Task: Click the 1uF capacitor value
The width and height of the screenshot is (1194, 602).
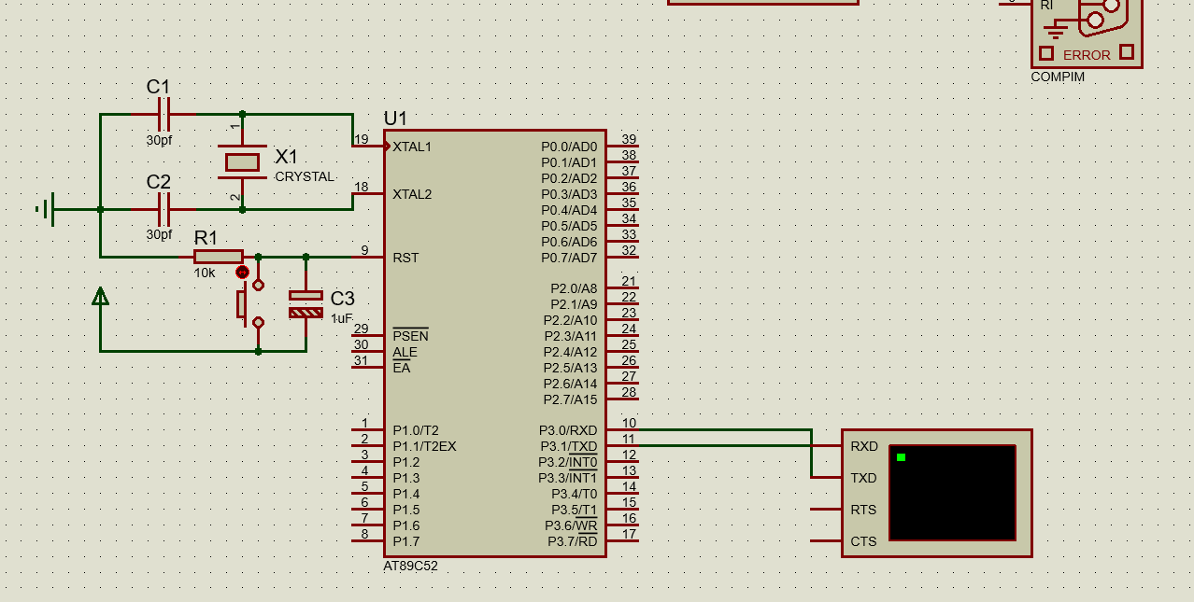Action: (x=341, y=318)
